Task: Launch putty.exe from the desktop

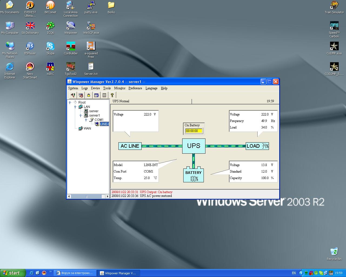Action: click(x=91, y=8)
